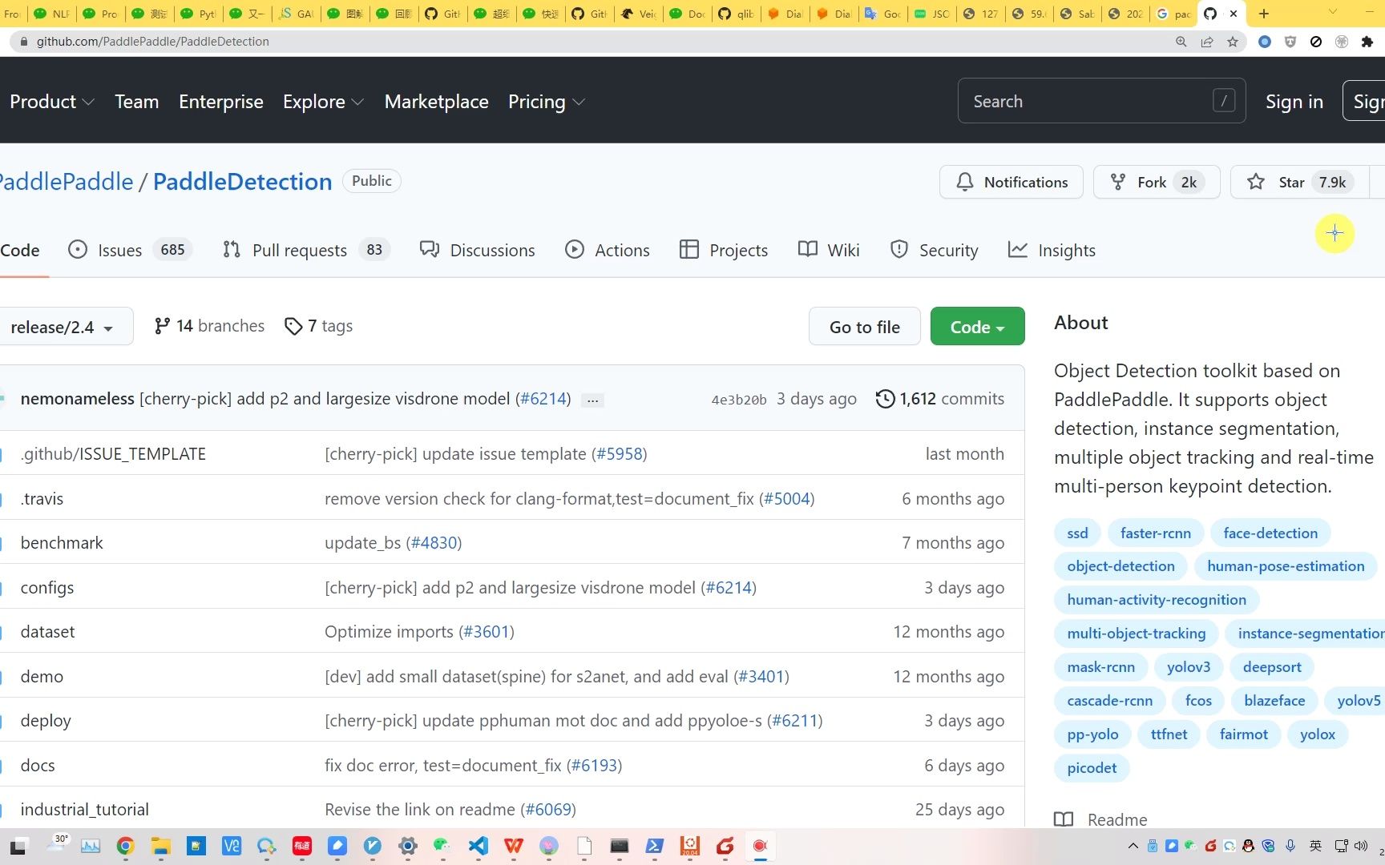
Task: Fork the PaddleDetection repository
Action: click(1157, 182)
